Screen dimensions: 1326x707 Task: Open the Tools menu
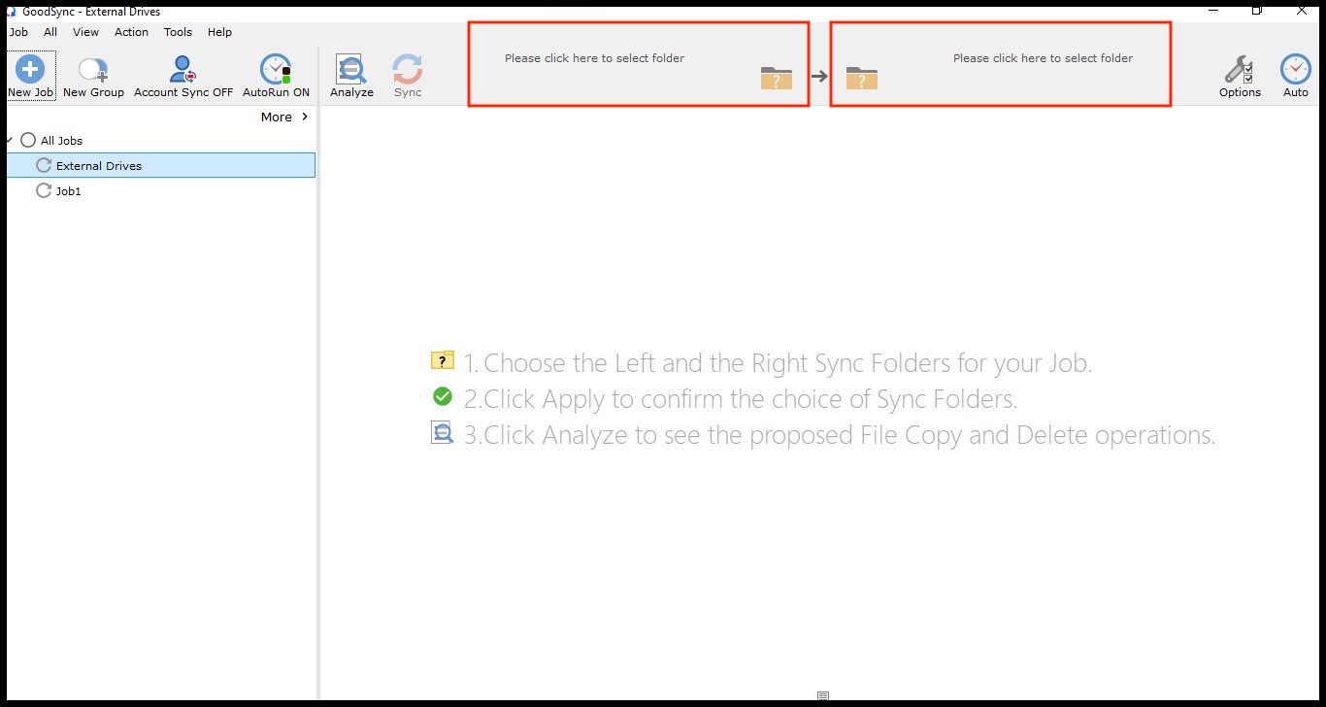point(178,32)
